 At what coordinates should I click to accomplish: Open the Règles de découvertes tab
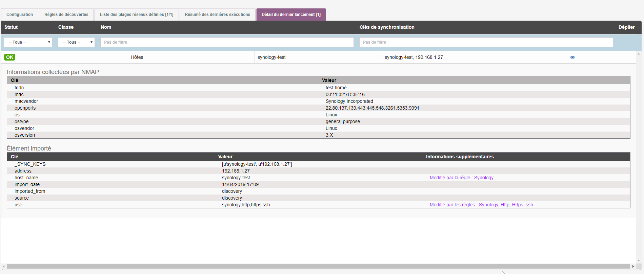(66, 15)
